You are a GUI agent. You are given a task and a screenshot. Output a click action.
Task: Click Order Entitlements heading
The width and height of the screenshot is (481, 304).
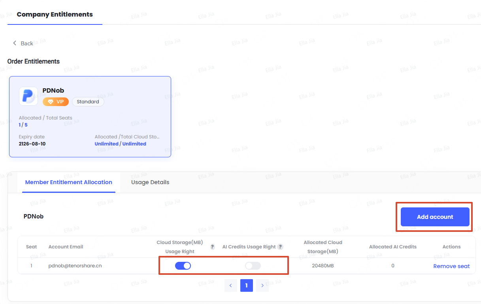34,62
